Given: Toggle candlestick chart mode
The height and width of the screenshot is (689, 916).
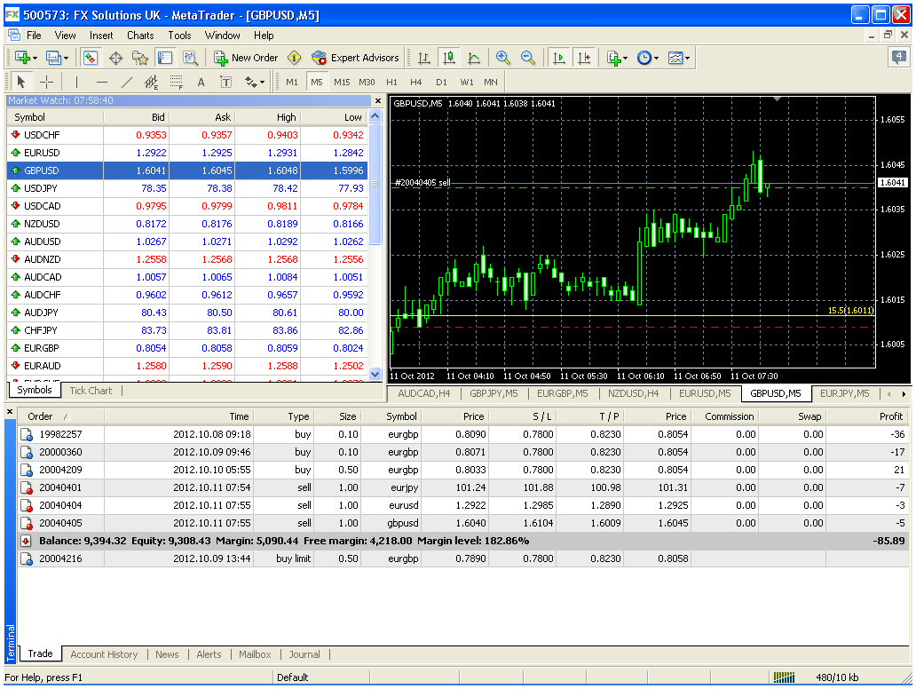Looking at the screenshot, I should (448, 58).
